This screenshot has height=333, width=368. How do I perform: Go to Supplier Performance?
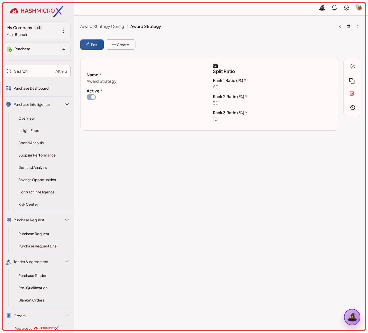click(x=37, y=155)
